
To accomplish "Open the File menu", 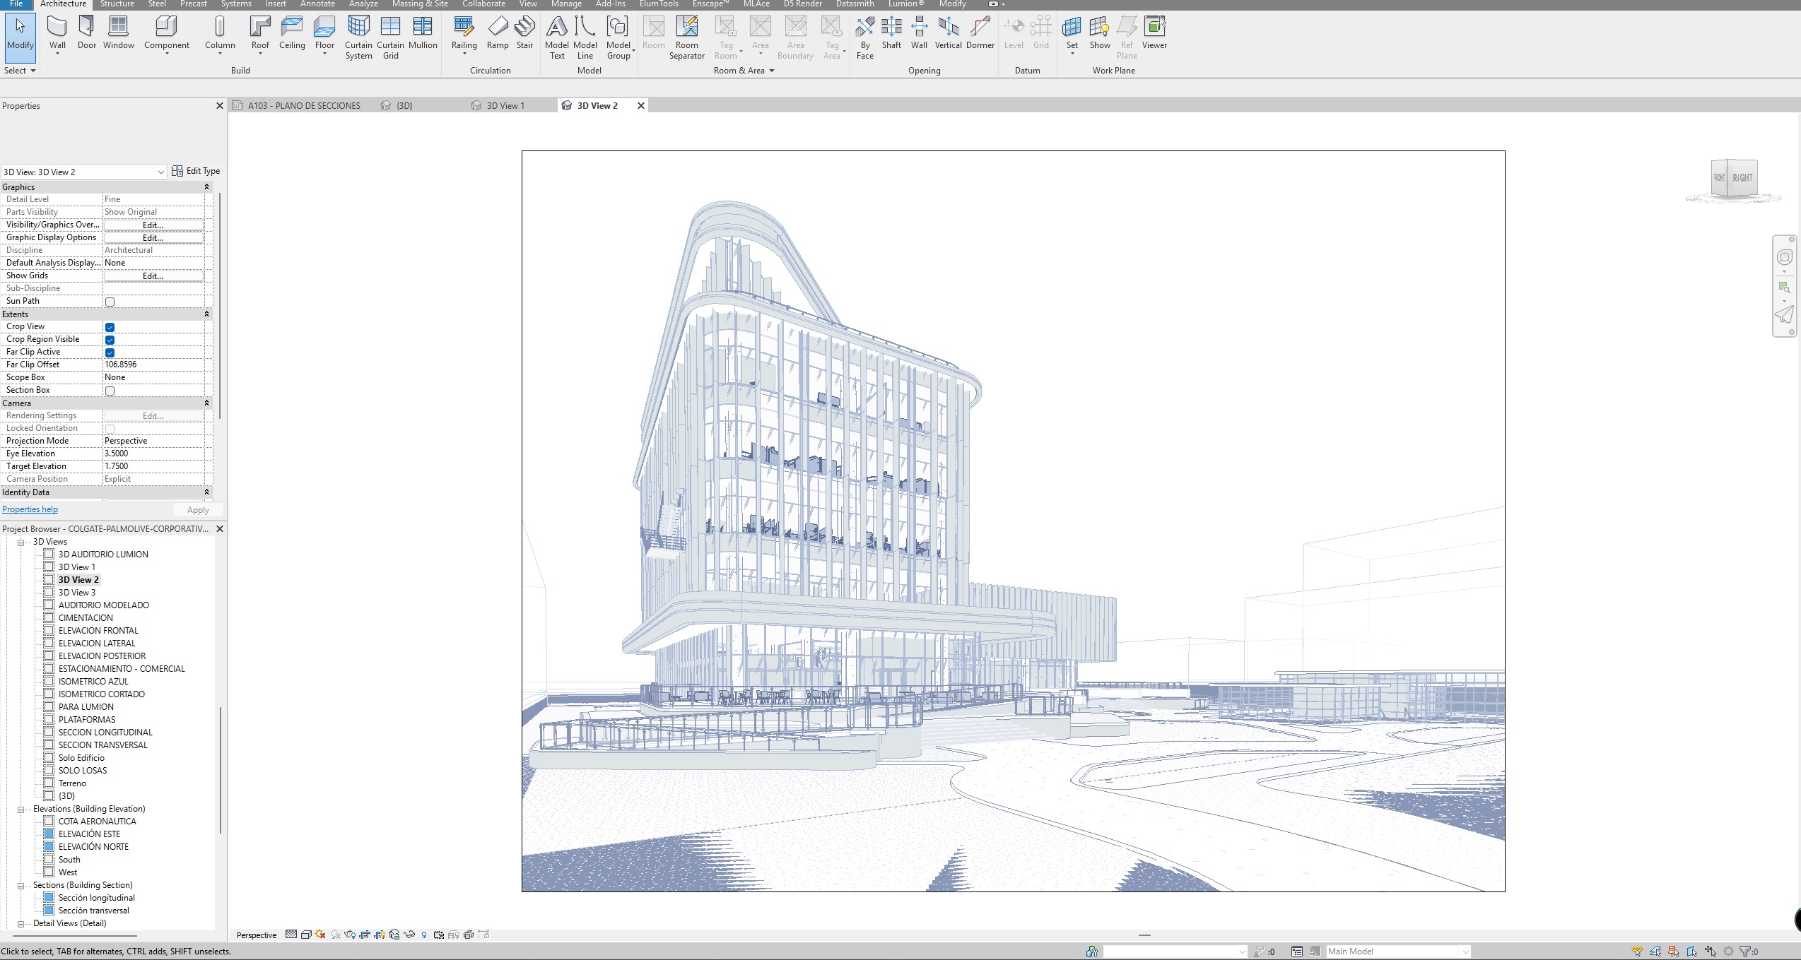I will click(x=16, y=4).
